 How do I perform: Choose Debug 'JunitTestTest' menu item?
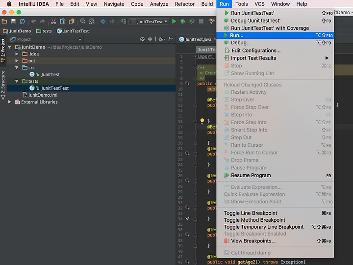[275, 21]
